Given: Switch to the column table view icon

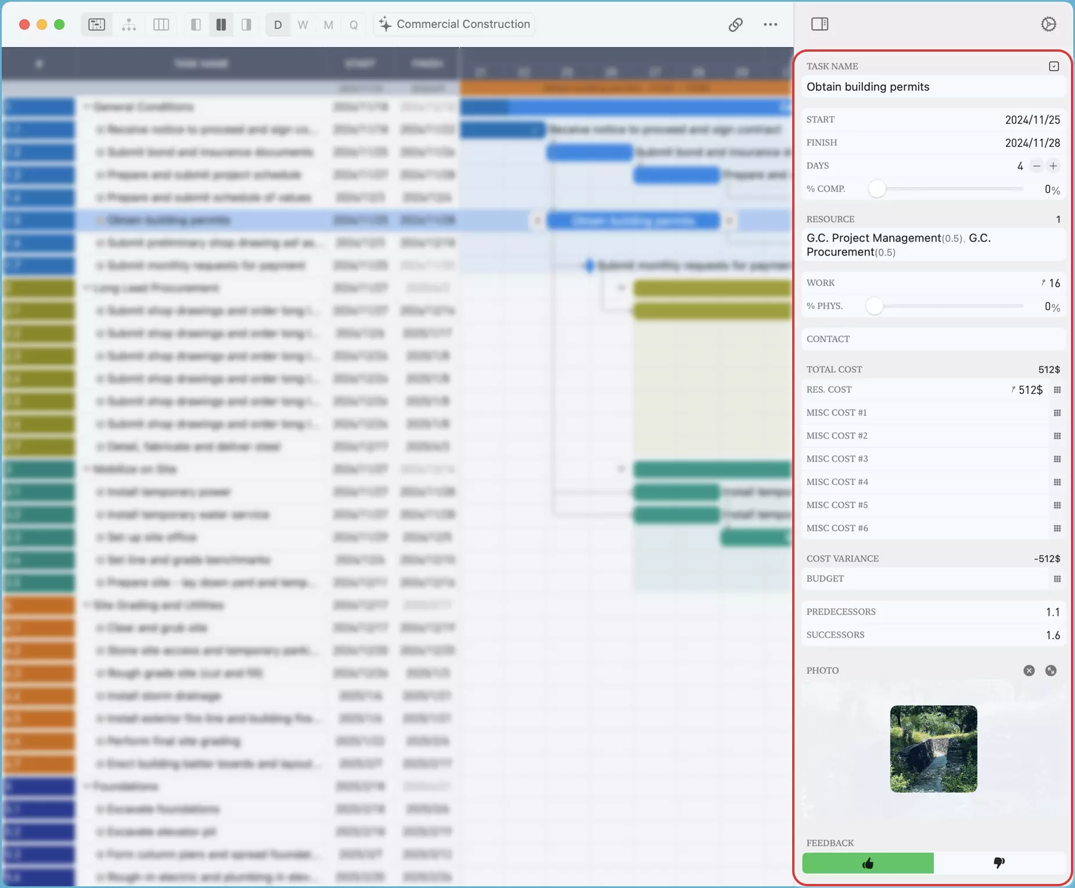Looking at the screenshot, I should tap(161, 24).
